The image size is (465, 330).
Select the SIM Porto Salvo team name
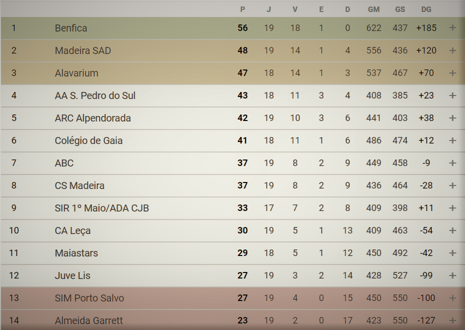(x=89, y=298)
